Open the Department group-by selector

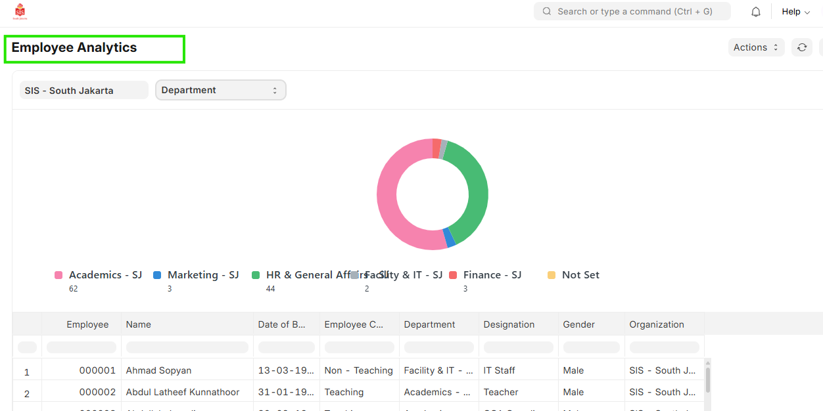(x=220, y=90)
